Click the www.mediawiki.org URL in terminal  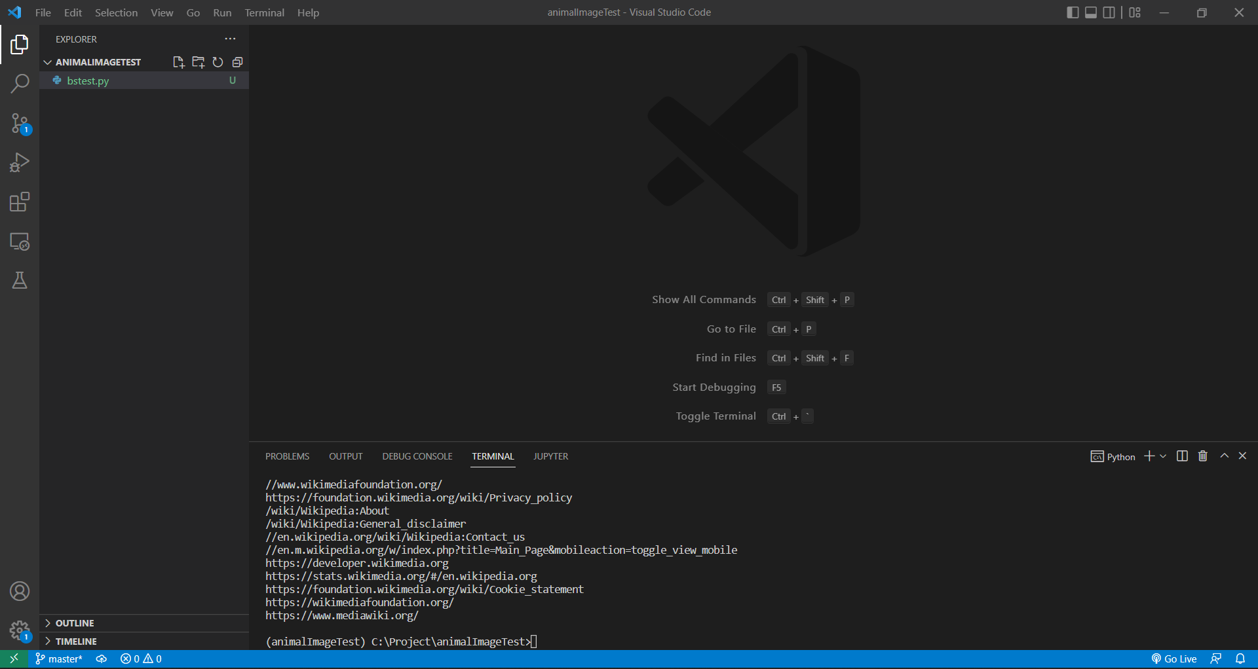click(342, 615)
